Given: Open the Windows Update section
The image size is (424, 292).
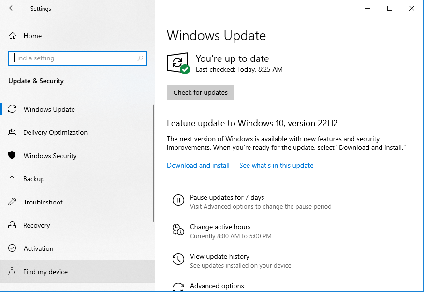Looking at the screenshot, I should coord(49,109).
